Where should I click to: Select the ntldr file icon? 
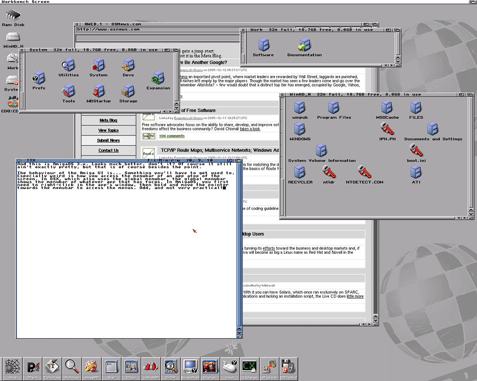[x=329, y=175]
